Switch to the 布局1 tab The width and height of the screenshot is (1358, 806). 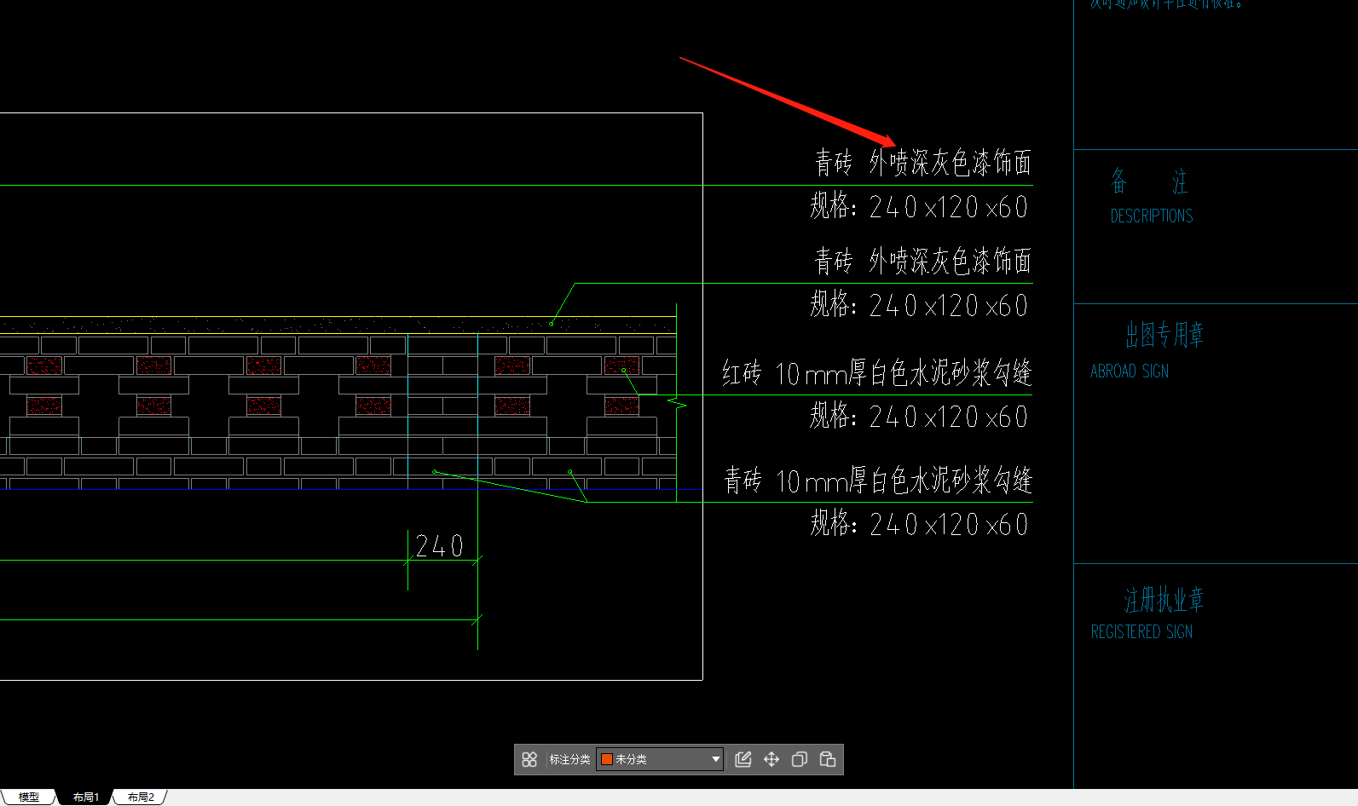pos(86,797)
